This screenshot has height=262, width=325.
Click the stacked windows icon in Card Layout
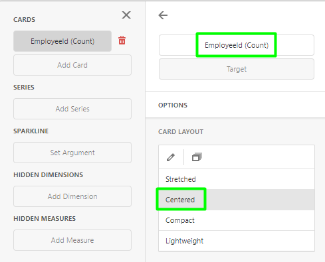[197, 157]
